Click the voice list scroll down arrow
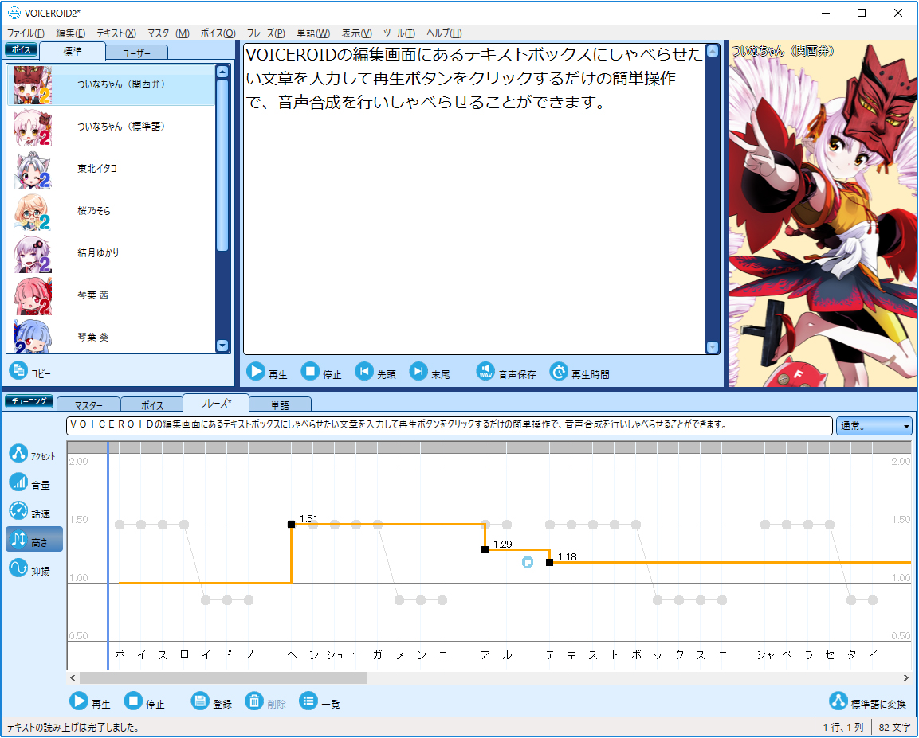Viewport: 919px width, 738px height. click(222, 346)
